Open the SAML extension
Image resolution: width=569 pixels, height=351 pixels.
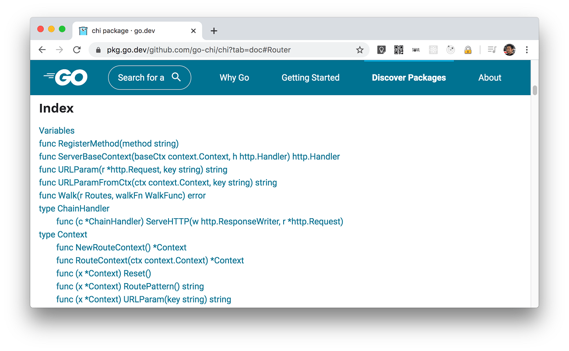[x=416, y=50]
